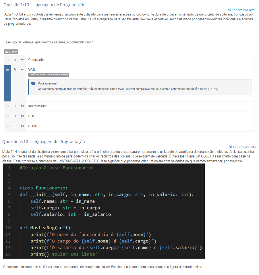Click the Funcionario class code image
259x275 pixels.
tap(104, 211)
